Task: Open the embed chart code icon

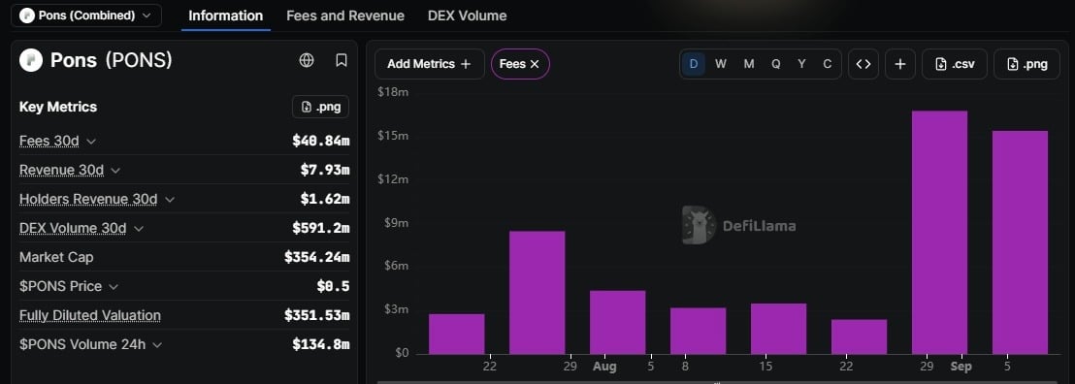Action: (x=863, y=64)
